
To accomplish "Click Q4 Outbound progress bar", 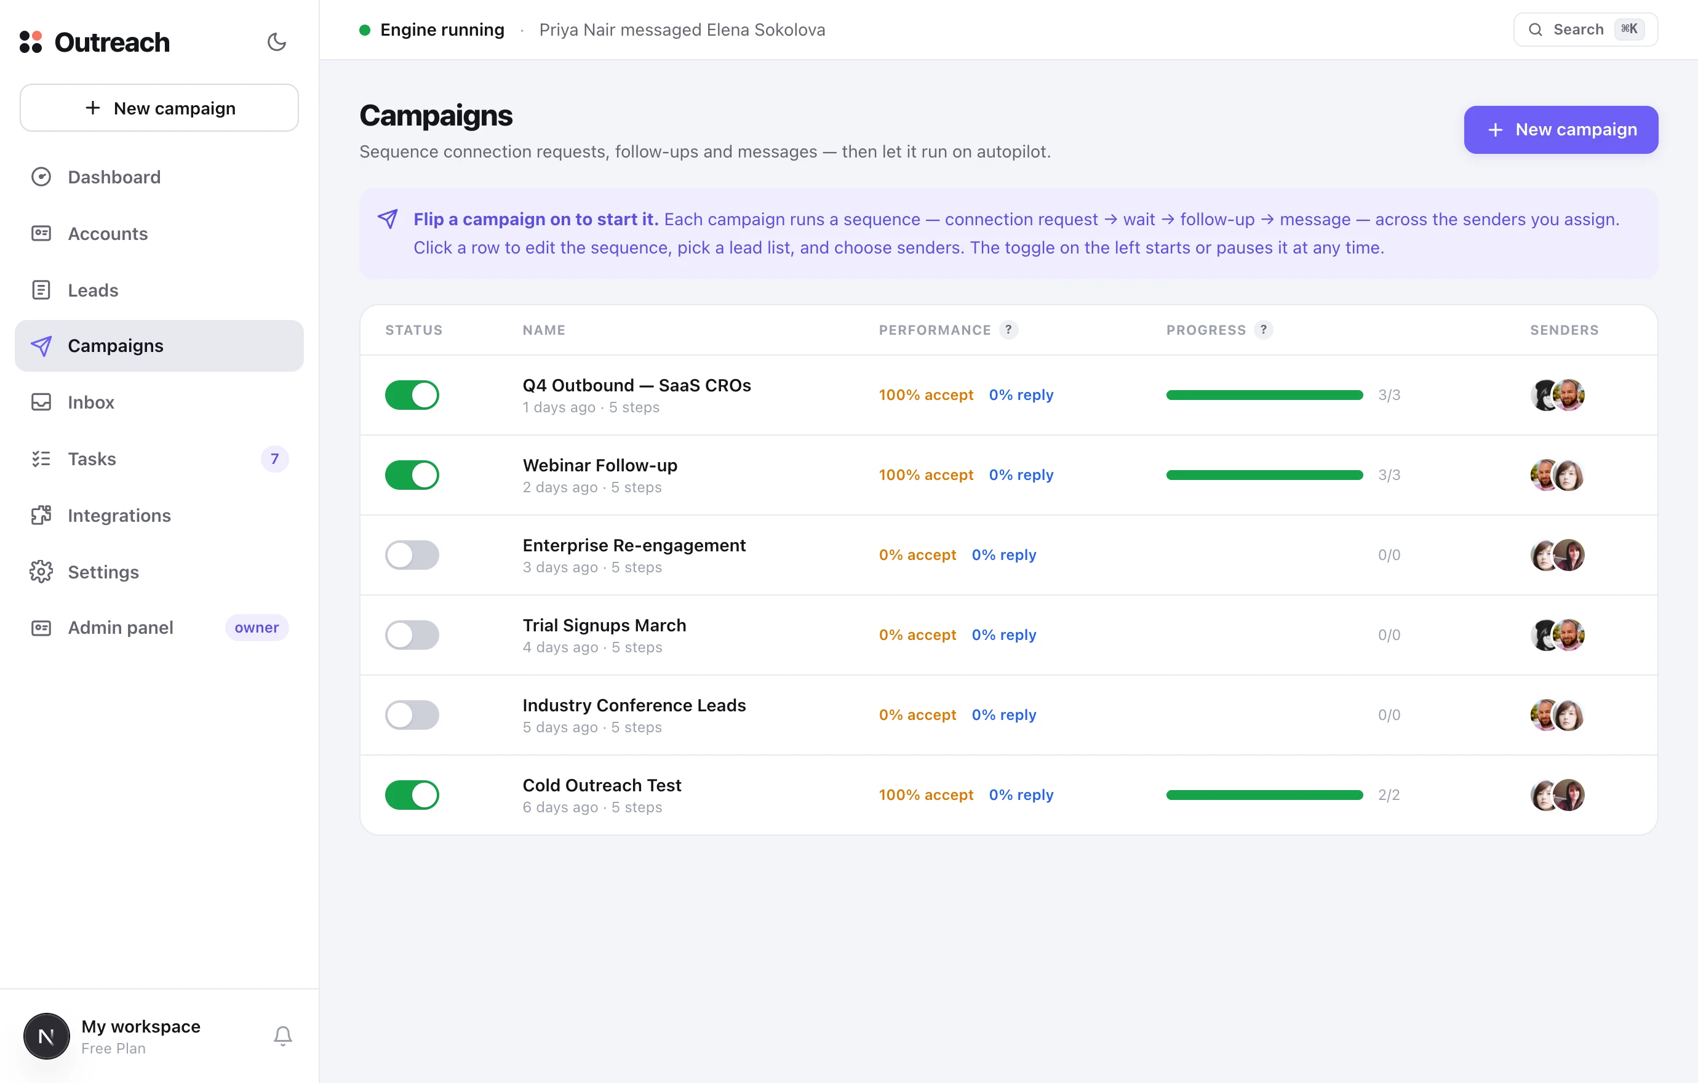I will 1264,395.
